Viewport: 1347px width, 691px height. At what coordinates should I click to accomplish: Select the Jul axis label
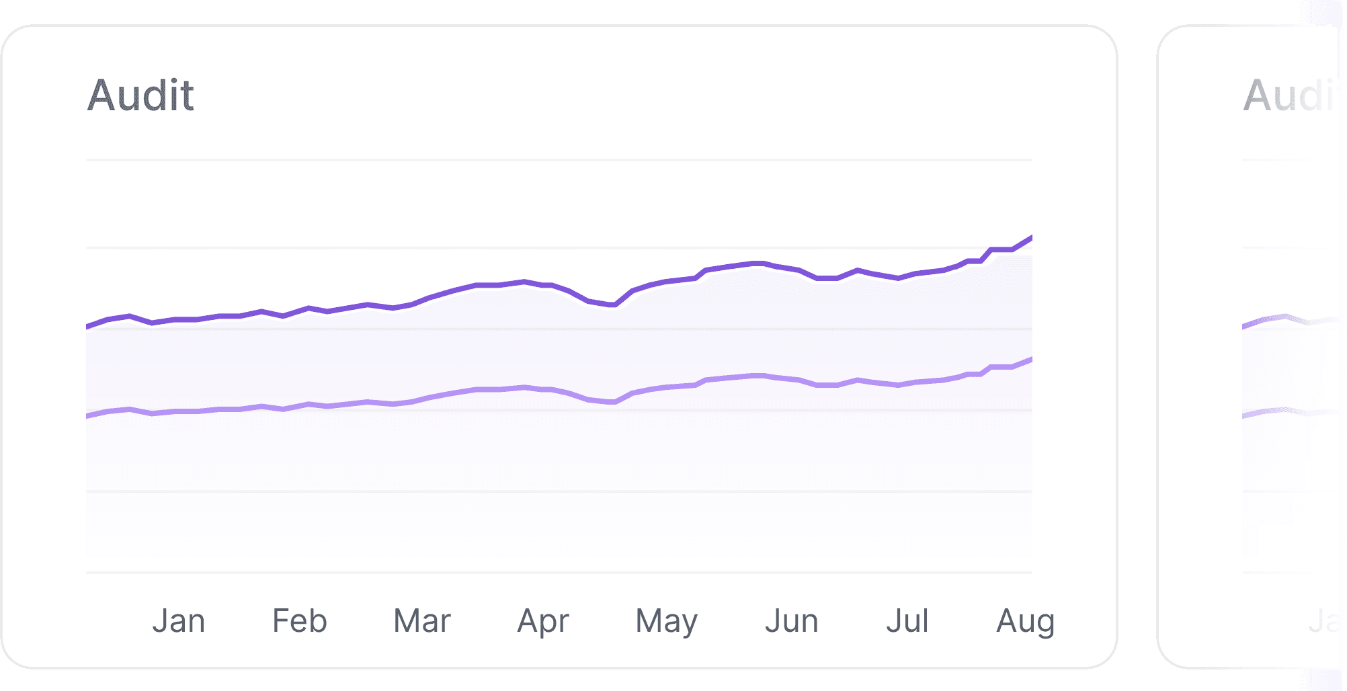tap(907, 620)
